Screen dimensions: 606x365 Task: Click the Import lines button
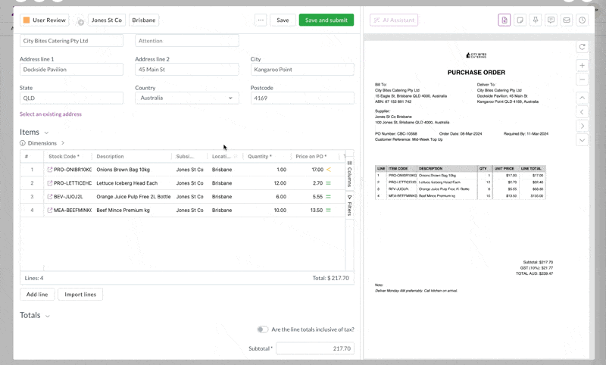coord(80,295)
